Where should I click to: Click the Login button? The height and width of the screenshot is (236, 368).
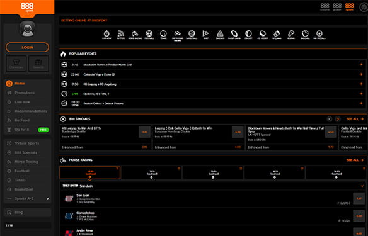coord(28,47)
